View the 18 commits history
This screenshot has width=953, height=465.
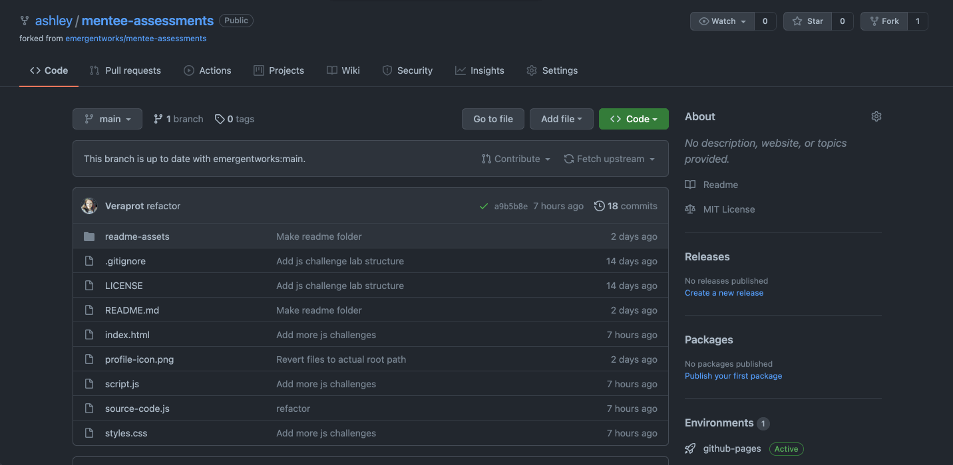[x=626, y=206]
